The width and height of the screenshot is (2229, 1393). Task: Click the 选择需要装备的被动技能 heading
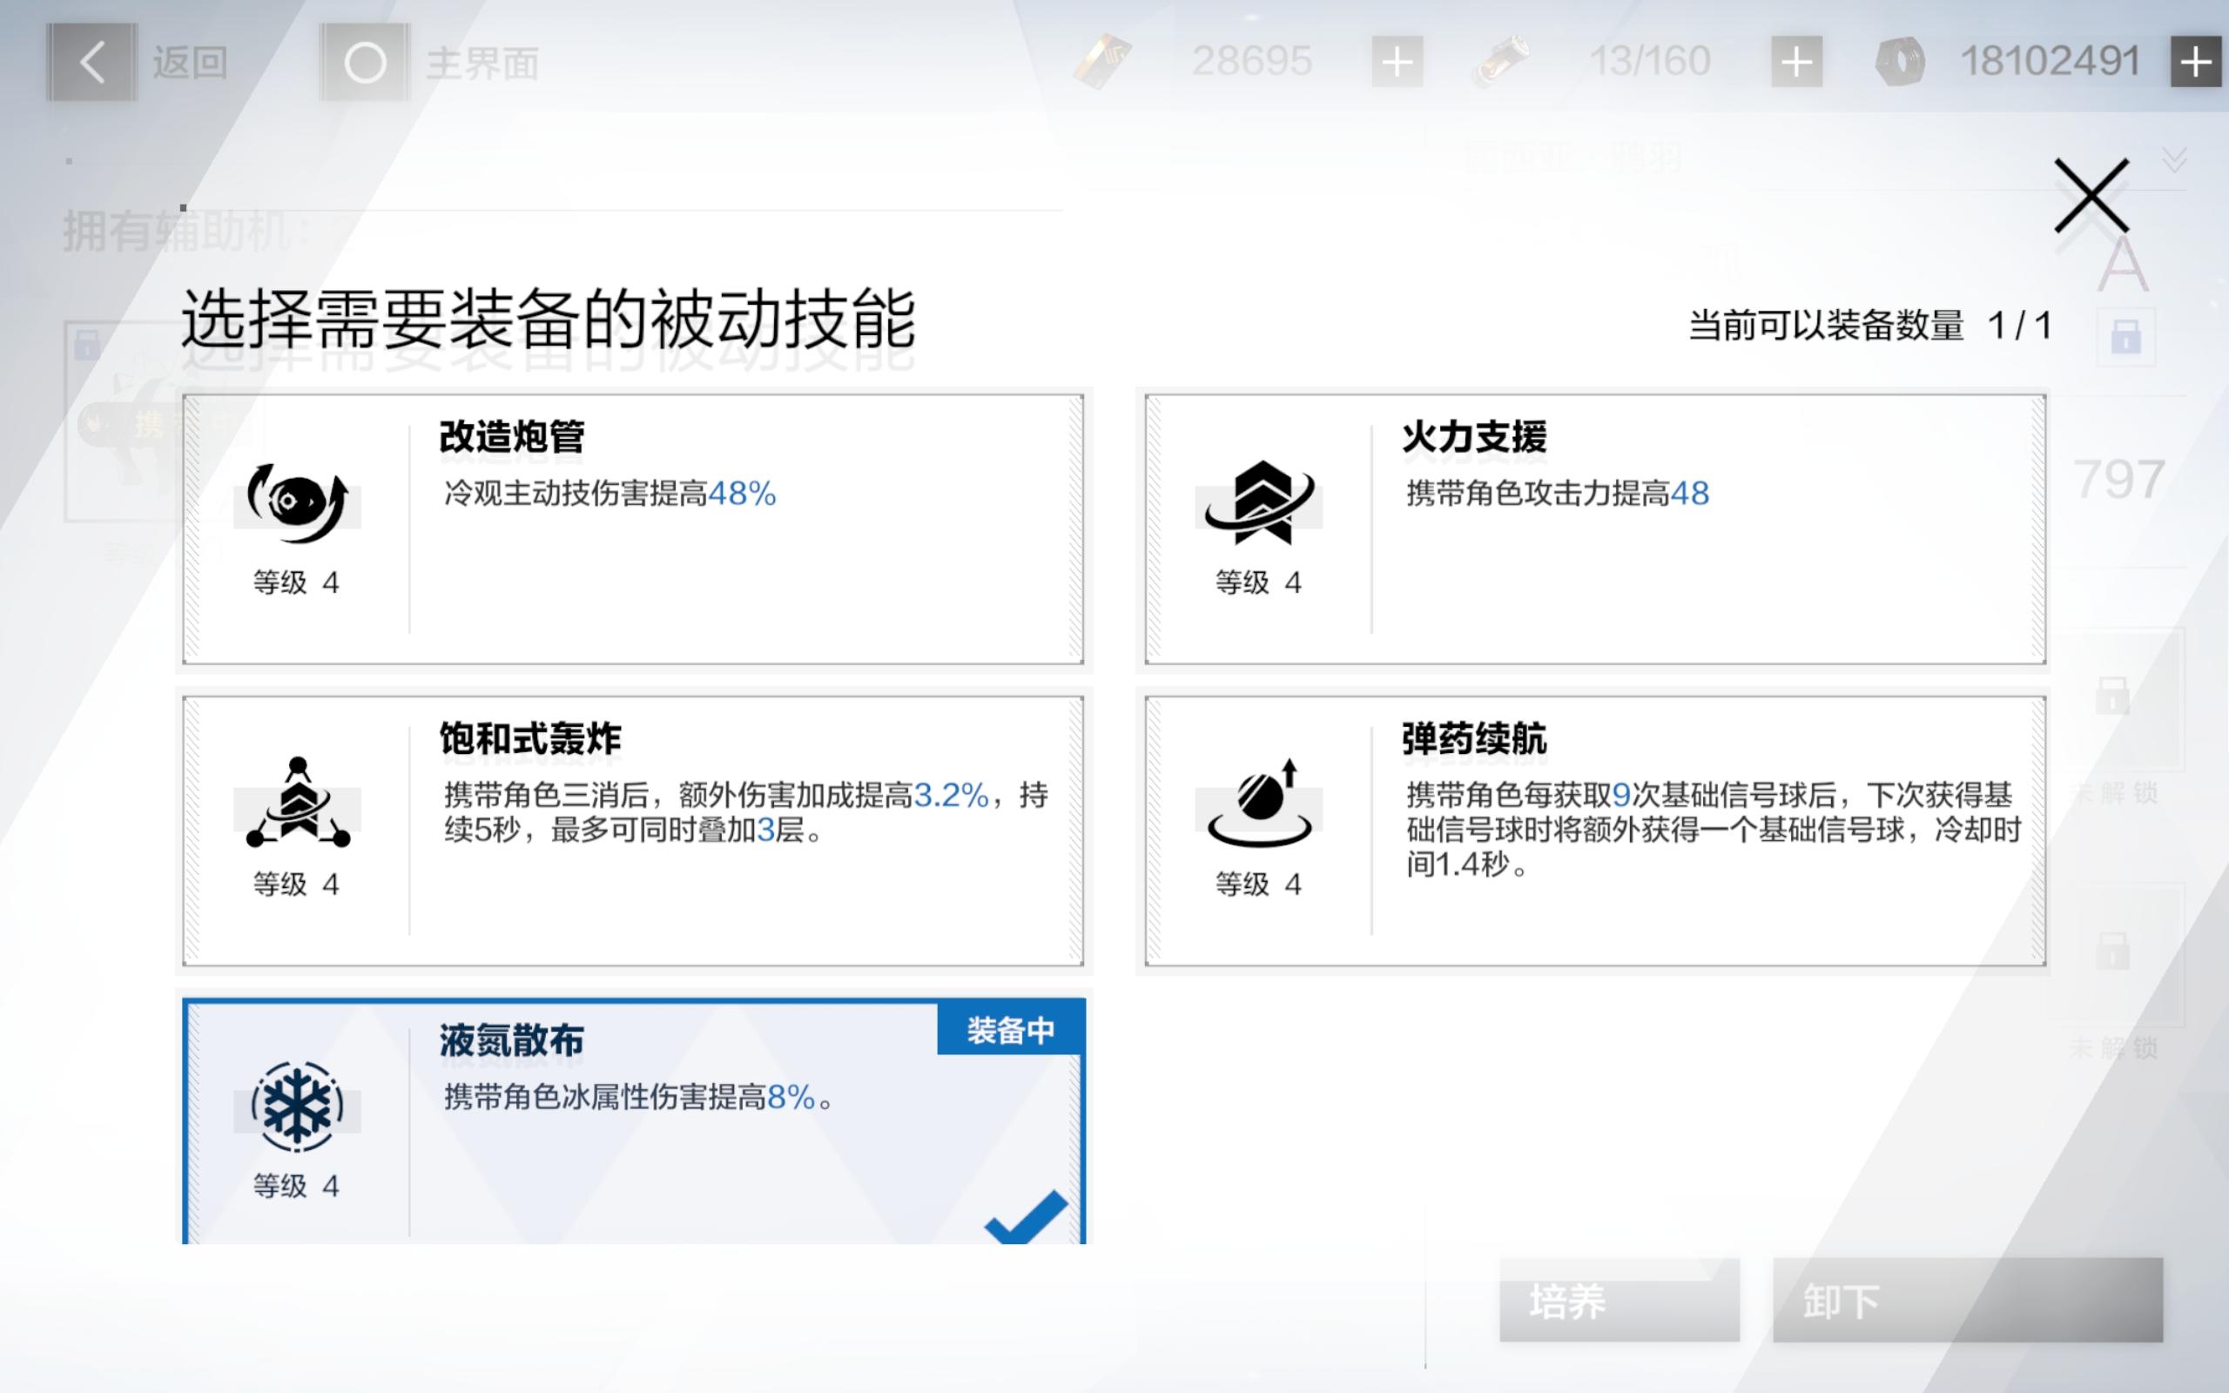click(548, 319)
